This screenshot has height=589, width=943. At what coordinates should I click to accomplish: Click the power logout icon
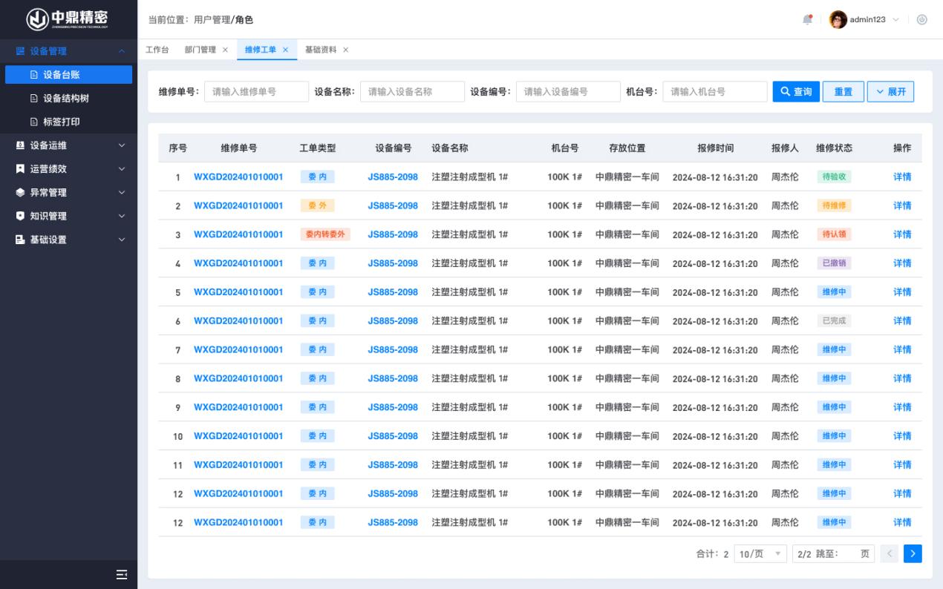click(x=922, y=19)
